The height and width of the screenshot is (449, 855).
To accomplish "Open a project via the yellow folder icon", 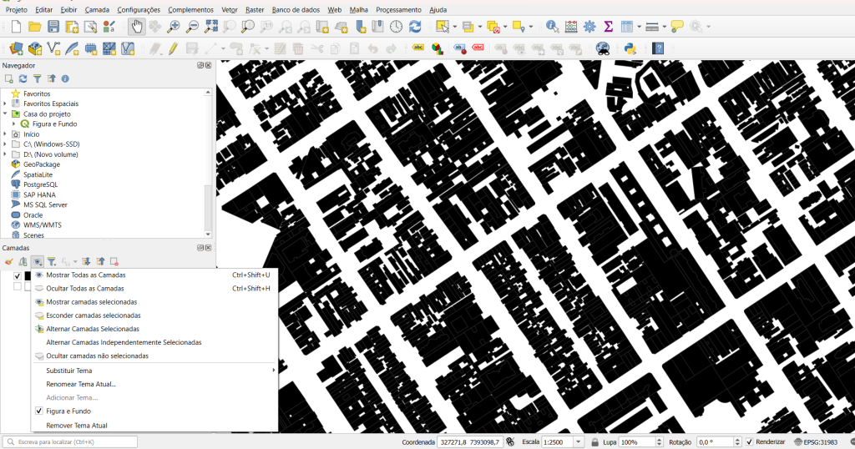I will pyautogui.click(x=34, y=26).
